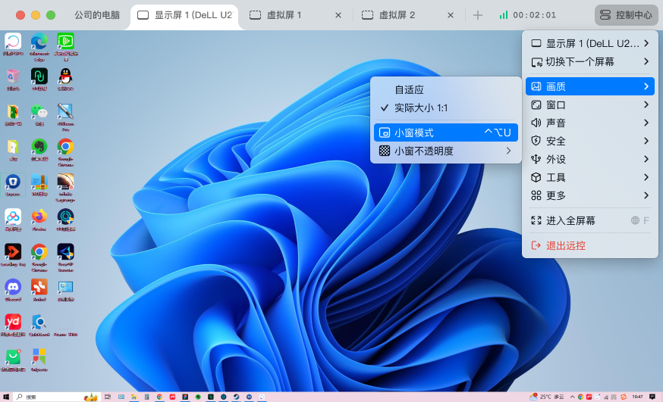The width and height of the screenshot is (663, 402).
Task: Select the 显示屏 1 (DeLL U2 tab
Action: coord(185,15)
